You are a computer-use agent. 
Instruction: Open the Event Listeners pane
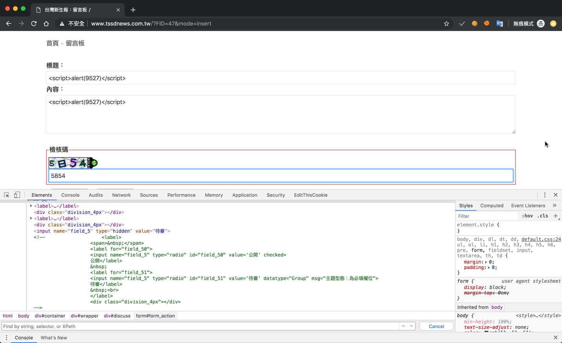pos(528,206)
